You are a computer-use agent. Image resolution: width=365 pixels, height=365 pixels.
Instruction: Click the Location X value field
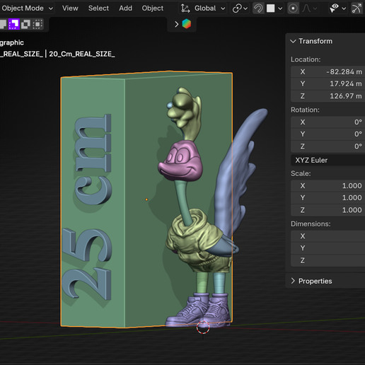point(328,71)
